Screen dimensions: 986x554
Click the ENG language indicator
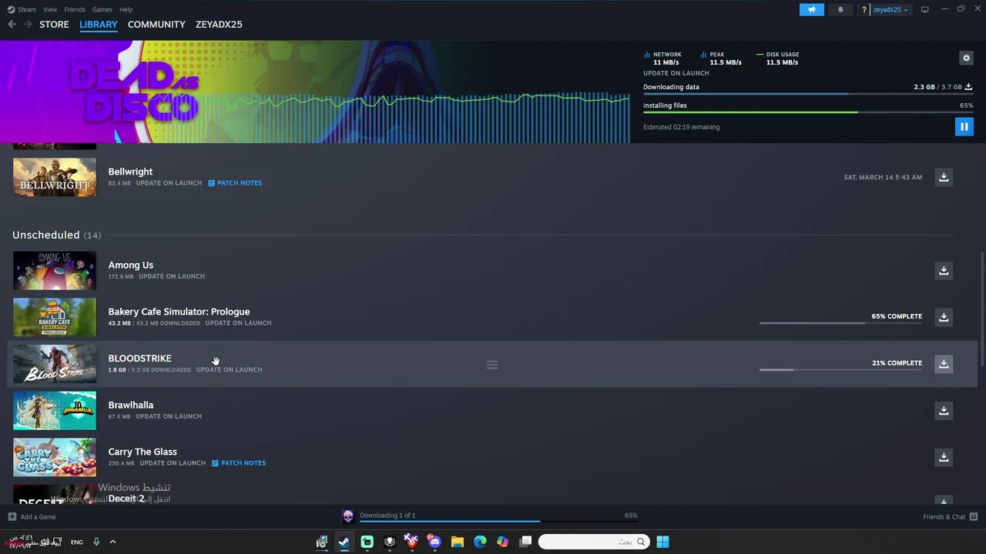click(77, 542)
